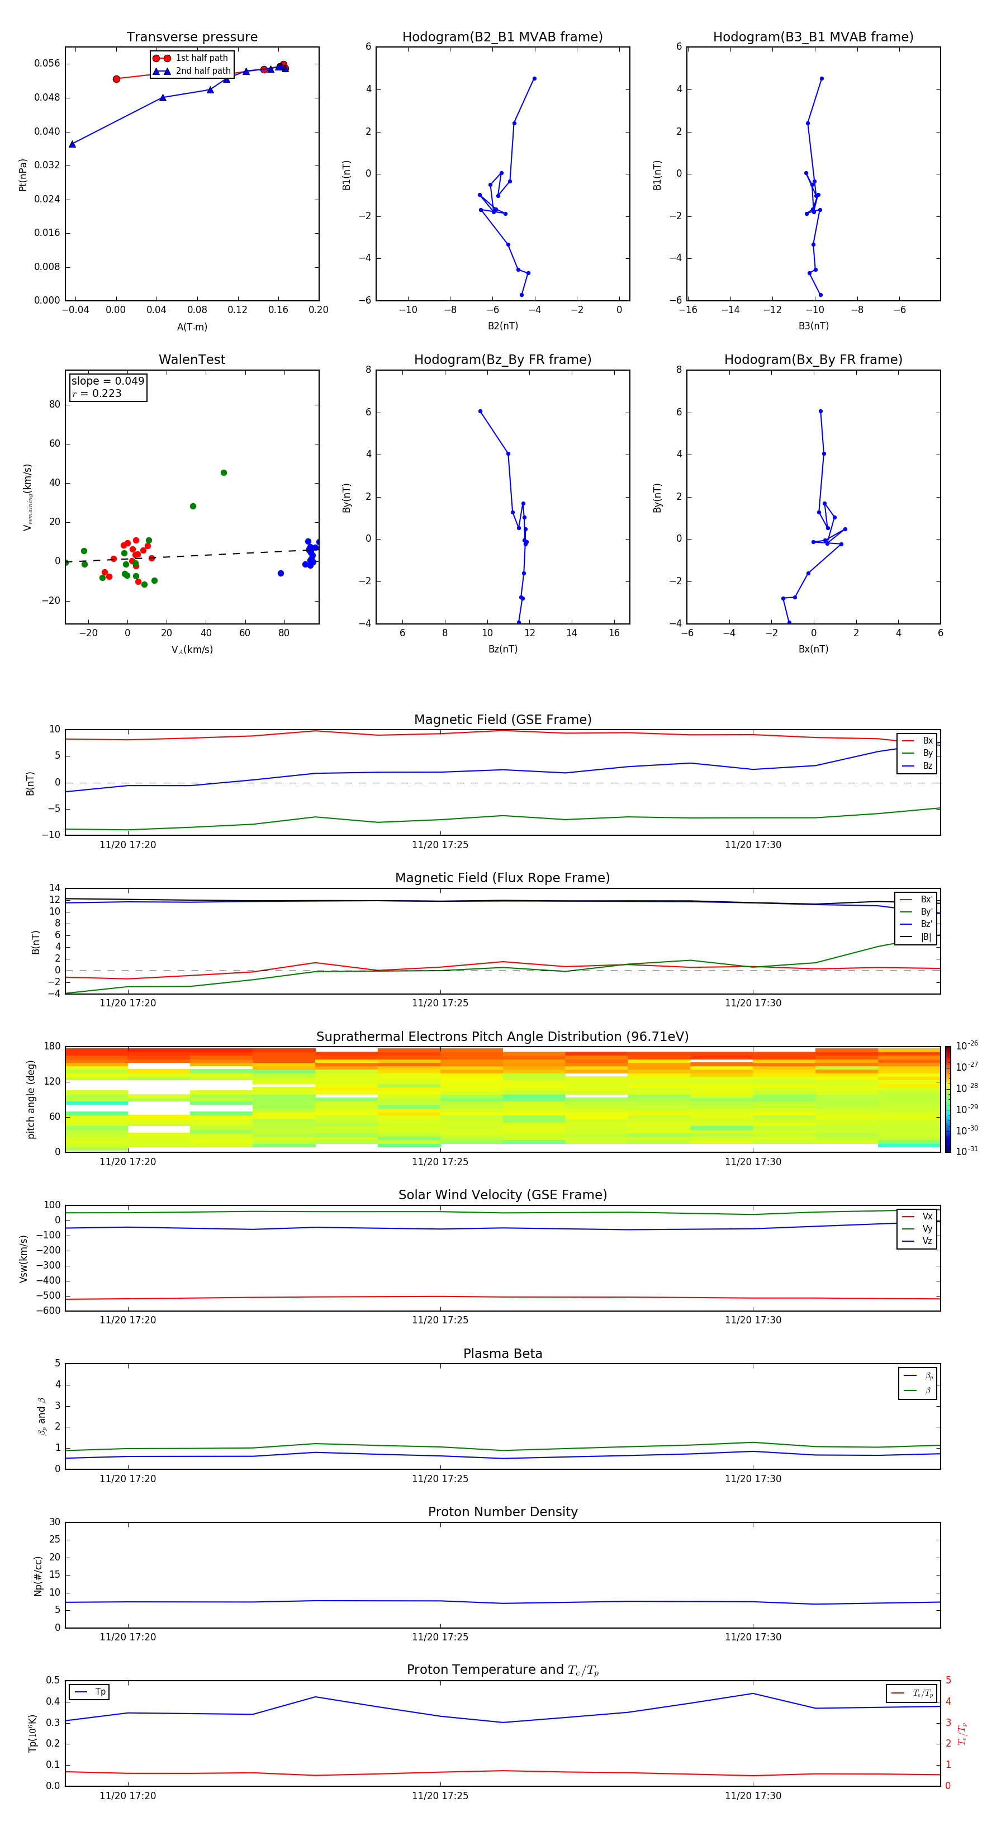Click the 'WalenTest' plot title
The width and height of the screenshot is (1006, 1845).
pos(192,359)
